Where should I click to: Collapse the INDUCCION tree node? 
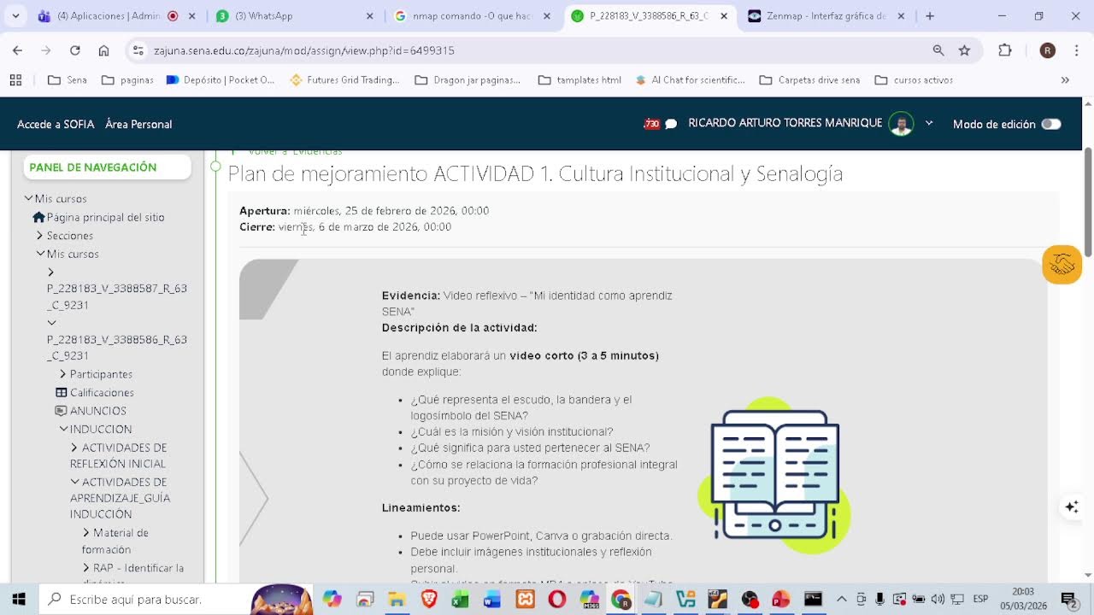(x=63, y=429)
